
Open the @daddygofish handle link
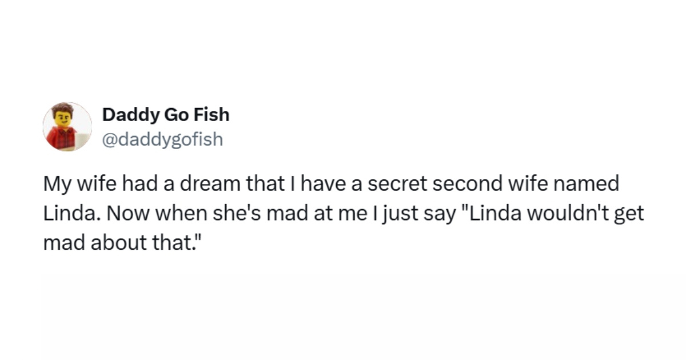point(162,139)
